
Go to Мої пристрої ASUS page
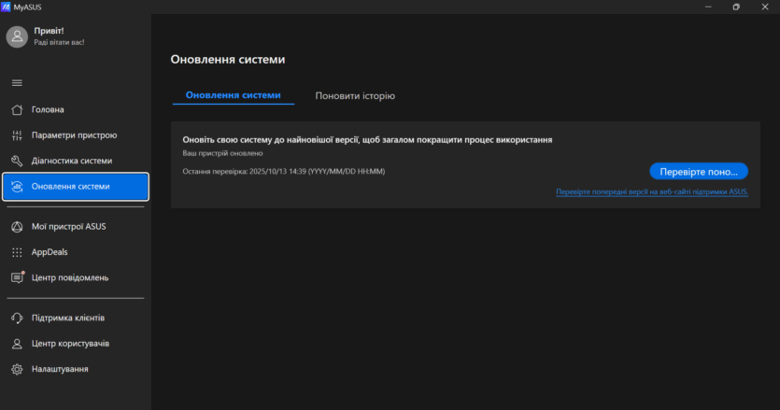[x=69, y=226]
